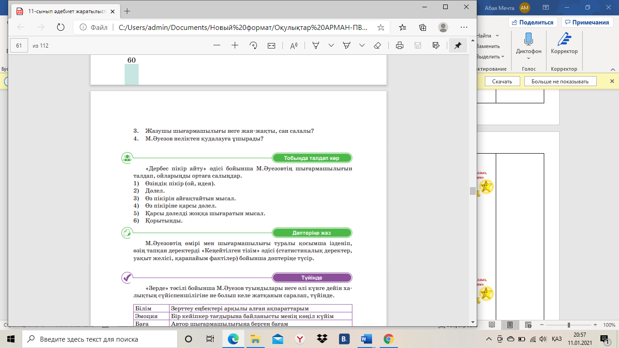Viewport: 619px width, 348px height.
Task: Open a new Edge tab
Action: tap(127, 11)
